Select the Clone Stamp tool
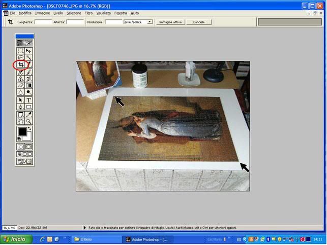The height and width of the screenshot is (245, 327). click(x=20, y=79)
